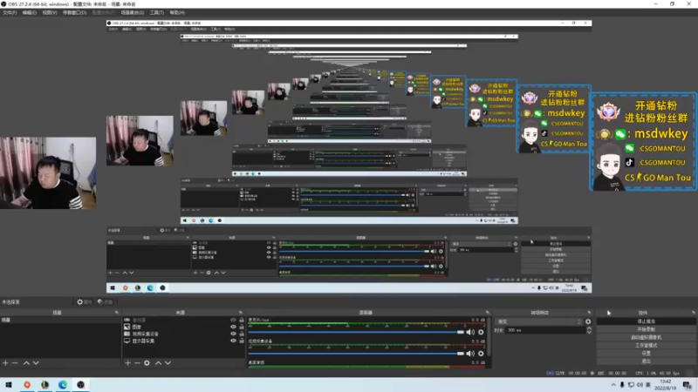Open source properties gear in sources toolbar

pos(147,363)
